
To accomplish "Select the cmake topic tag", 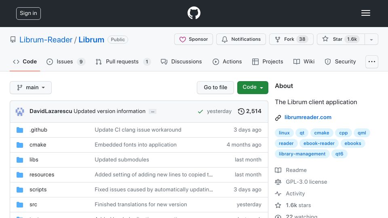I will point(322,133).
